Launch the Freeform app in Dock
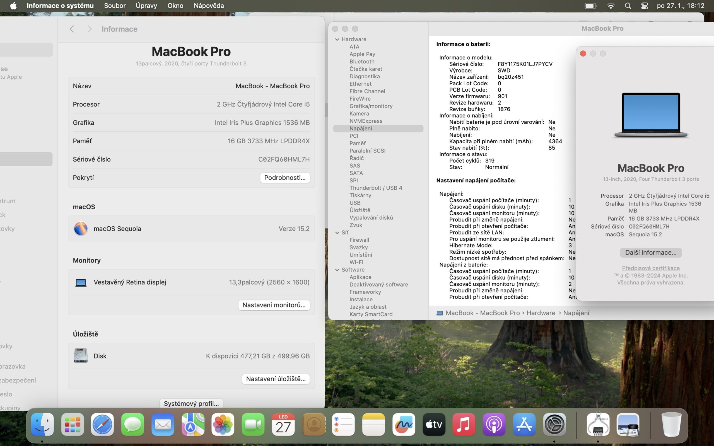The image size is (714, 446). click(404, 425)
